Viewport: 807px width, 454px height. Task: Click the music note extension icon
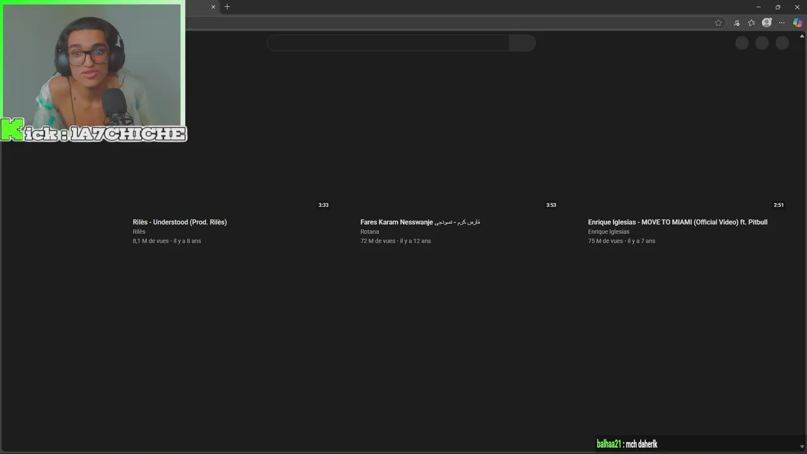coord(736,23)
